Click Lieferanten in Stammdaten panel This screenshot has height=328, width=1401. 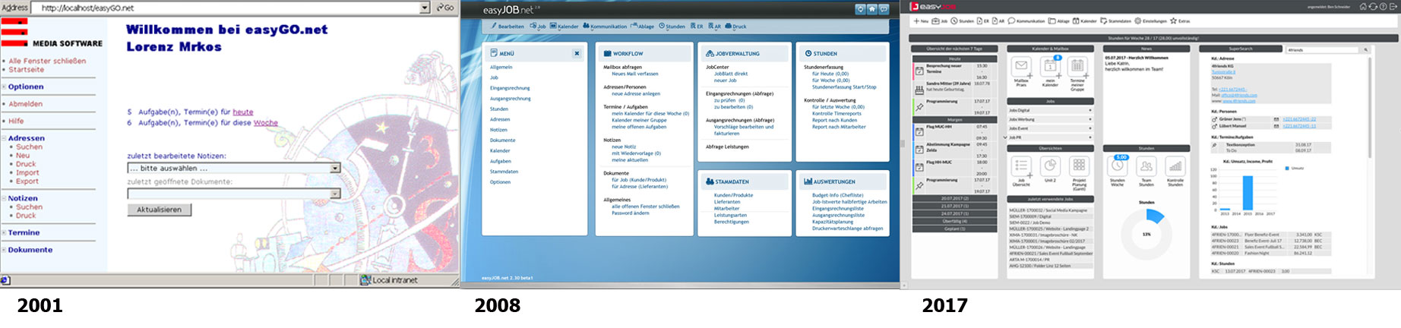click(x=727, y=202)
